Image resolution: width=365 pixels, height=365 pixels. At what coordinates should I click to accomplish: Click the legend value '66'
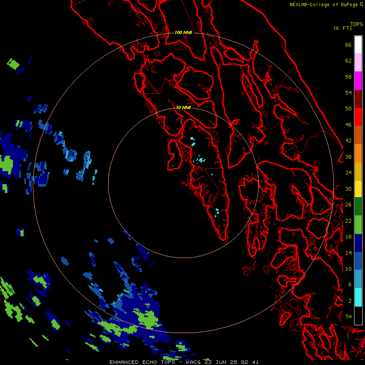coord(348,45)
